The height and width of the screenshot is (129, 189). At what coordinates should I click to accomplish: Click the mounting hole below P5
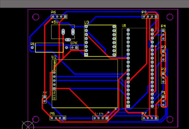[36, 119]
